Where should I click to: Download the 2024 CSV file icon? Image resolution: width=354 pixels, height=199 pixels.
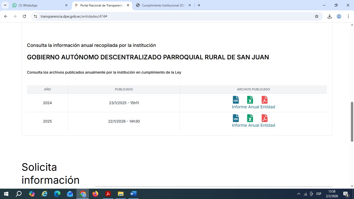pyautogui.click(x=236, y=100)
